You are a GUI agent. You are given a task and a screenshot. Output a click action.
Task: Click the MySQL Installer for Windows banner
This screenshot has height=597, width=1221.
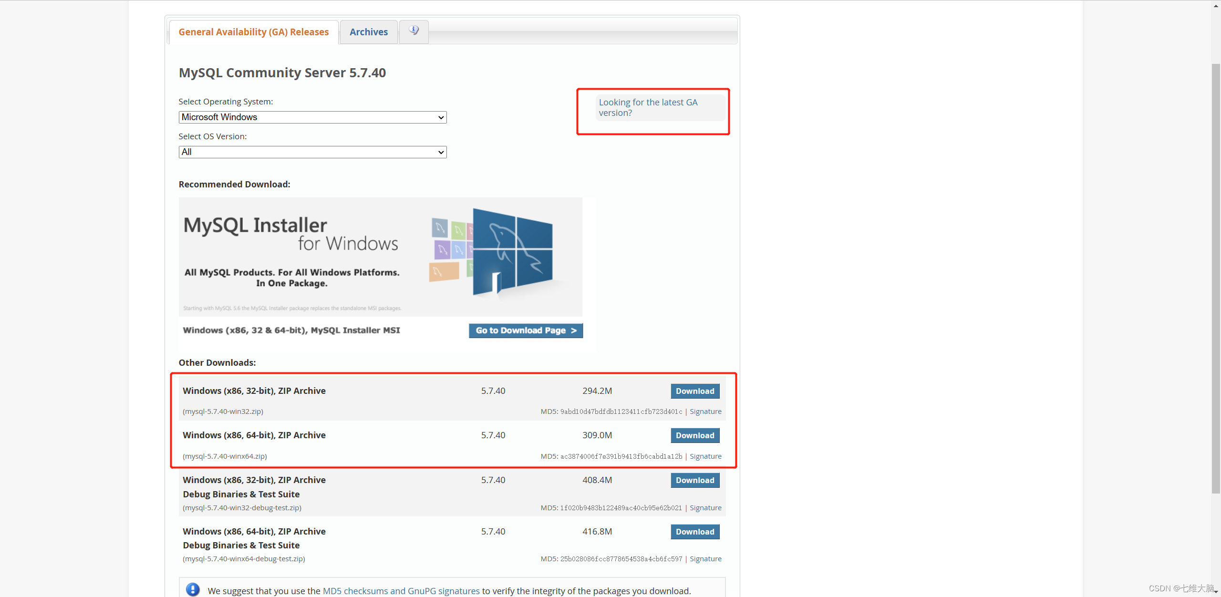click(380, 257)
